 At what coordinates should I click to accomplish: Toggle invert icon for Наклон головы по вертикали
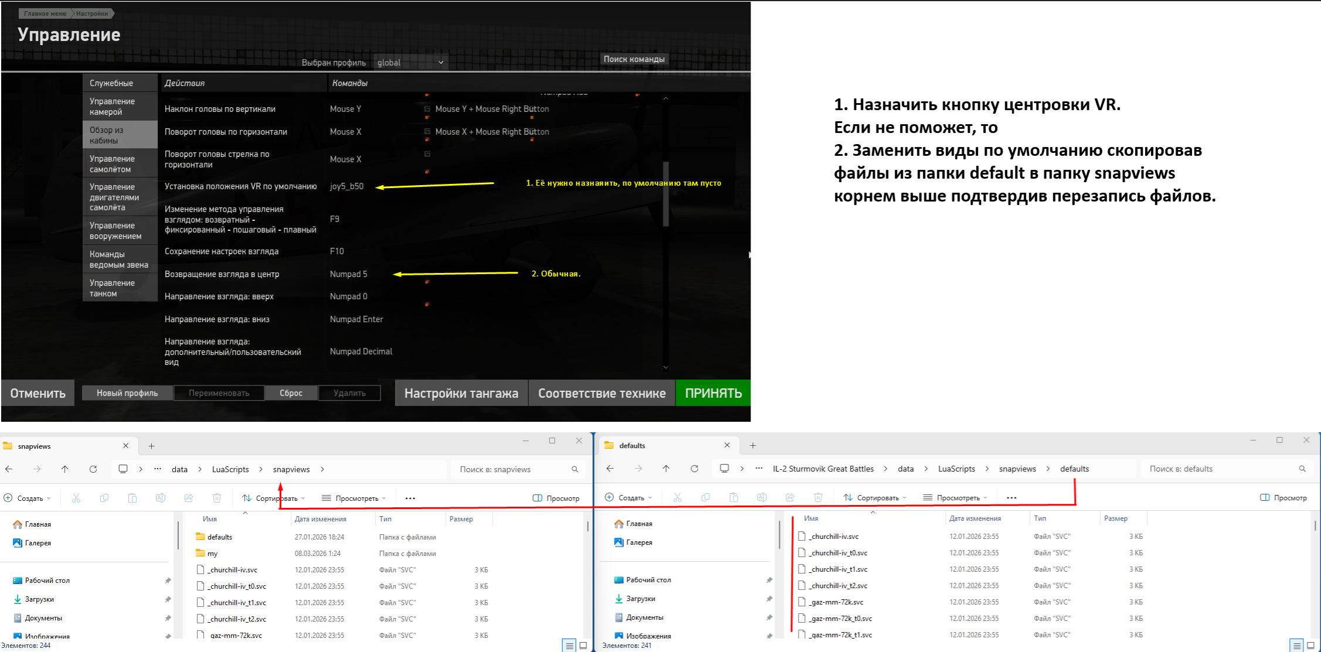(x=427, y=109)
